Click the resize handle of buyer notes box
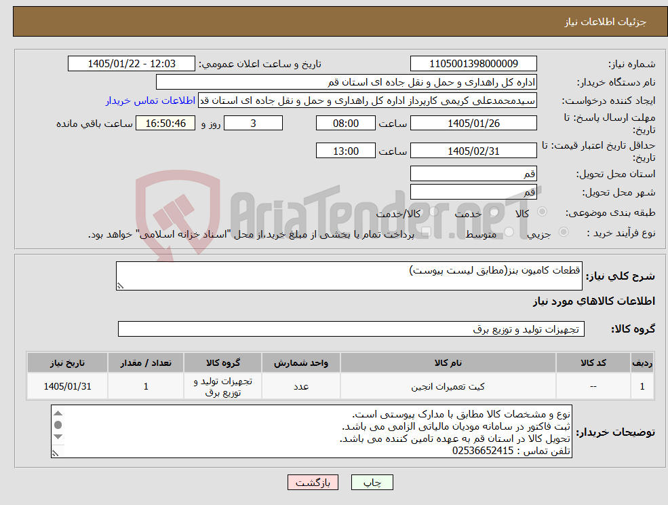 point(55,453)
